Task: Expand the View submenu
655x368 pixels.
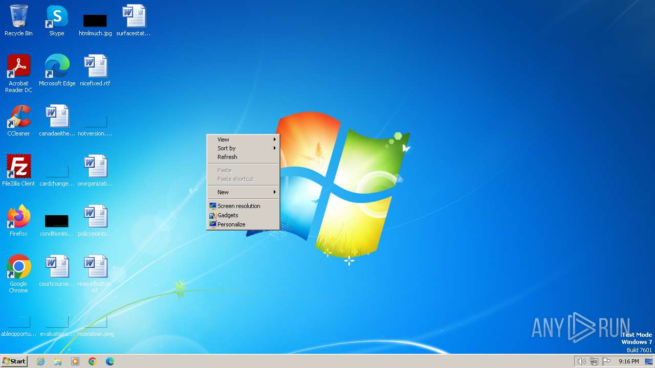Action: pyautogui.click(x=243, y=140)
